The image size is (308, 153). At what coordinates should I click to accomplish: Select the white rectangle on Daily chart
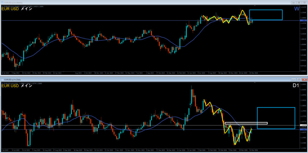246,123
